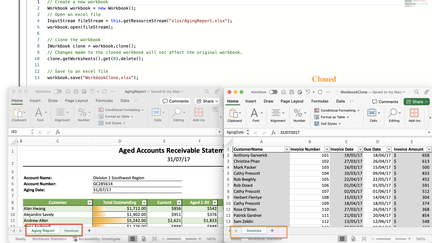Open Alignment group in WorkbookClone window
Viewport: 432px width, 243px height.
[278, 116]
